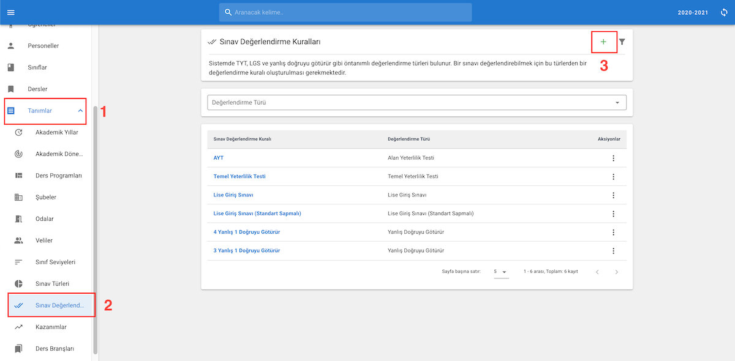Image resolution: width=735 pixels, height=361 pixels.
Task: Open Ders Branşları menu item
Action: (x=50, y=349)
